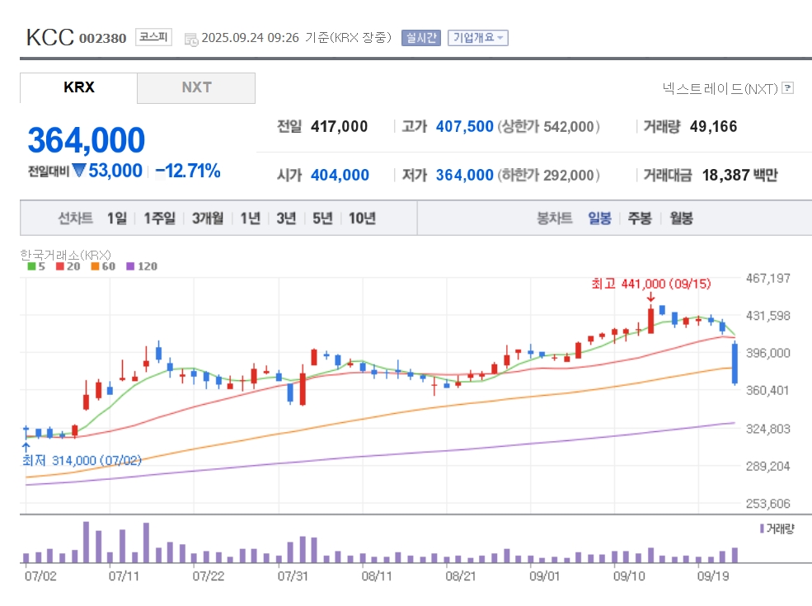The height and width of the screenshot is (606, 812).
Task: Select the 5년 line chart period
Action: point(322,218)
